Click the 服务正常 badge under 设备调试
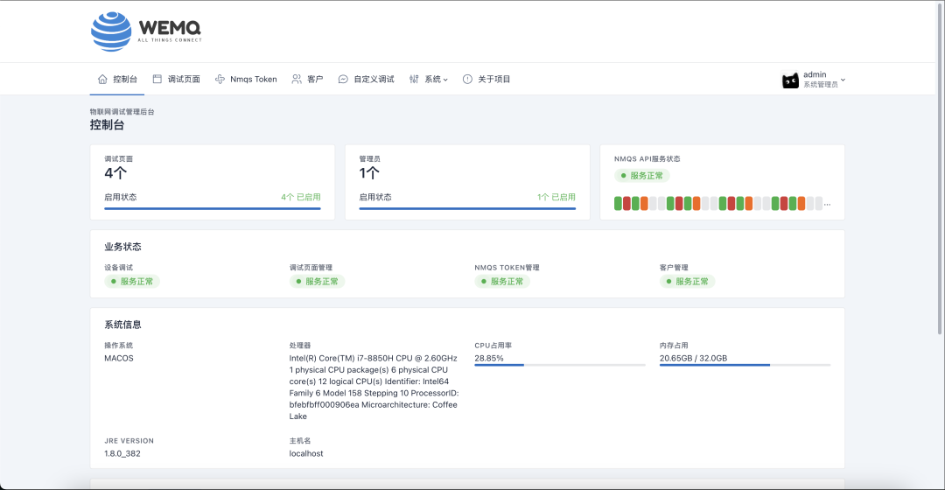This screenshot has height=490, width=945. (x=132, y=282)
